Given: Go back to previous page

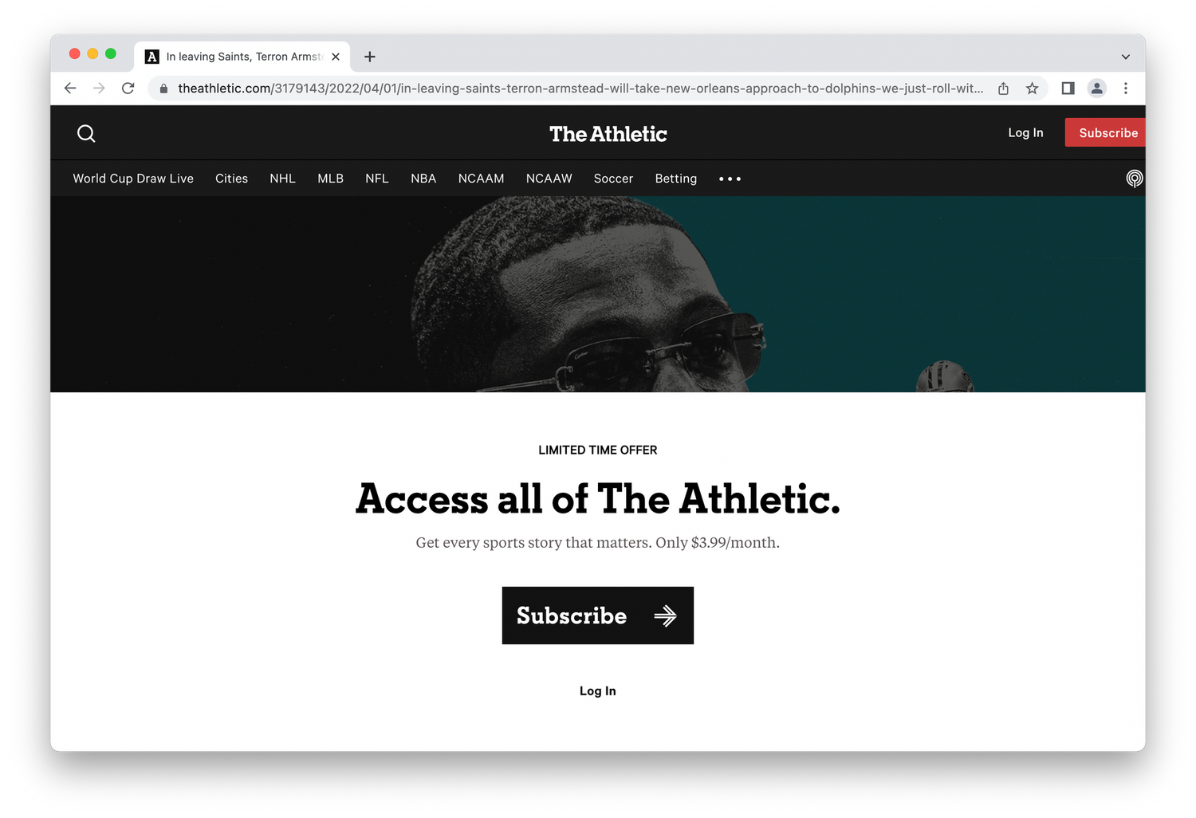Looking at the screenshot, I should click(x=70, y=88).
